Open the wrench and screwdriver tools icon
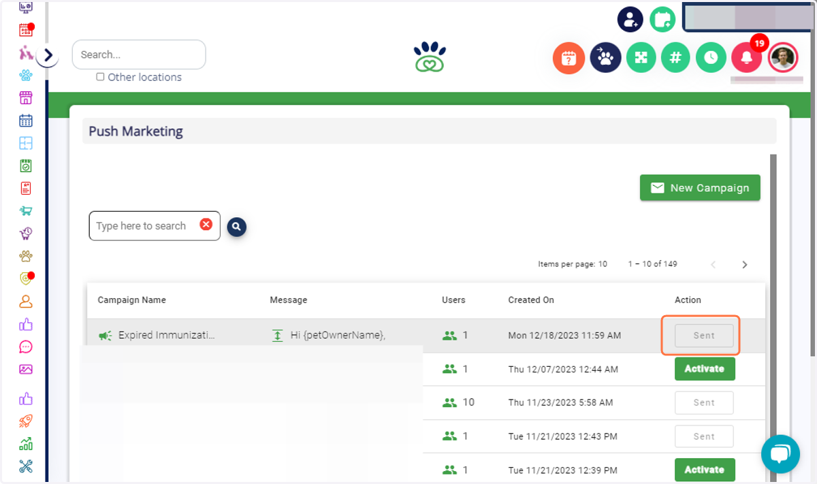817x484 pixels. pyautogui.click(x=26, y=466)
